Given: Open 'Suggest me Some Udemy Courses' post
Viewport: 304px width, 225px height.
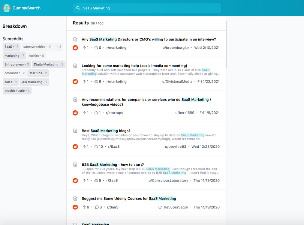Looking at the screenshot, I should [x=129, y=199].
